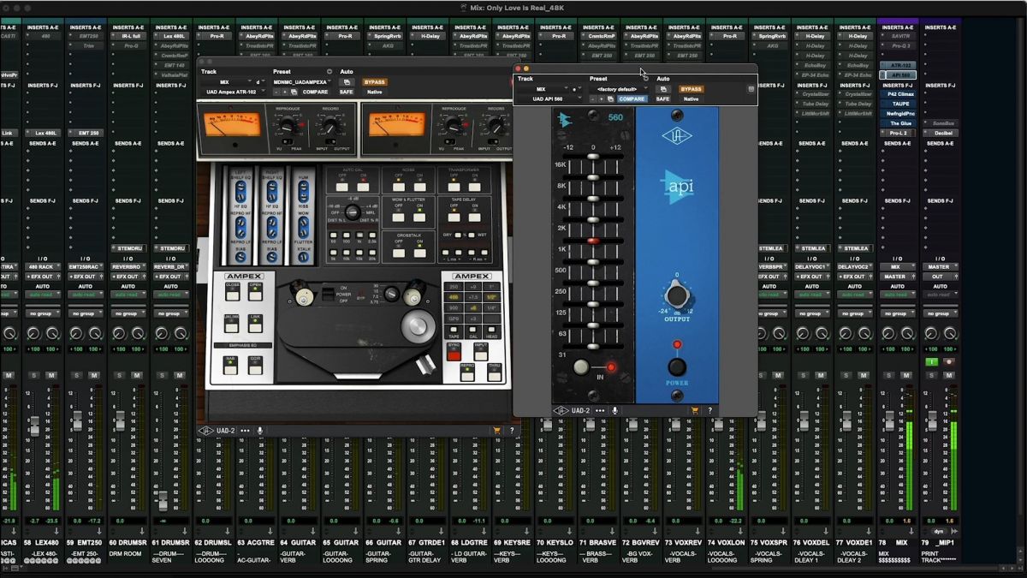Screen dimensions: 1027x578
Task: Flip the VU/PEAK switch on the left Ampex meter
Action: pyautogui.click(x=287, y=140)
